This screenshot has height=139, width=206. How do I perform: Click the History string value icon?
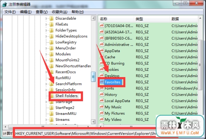[102, 95]
